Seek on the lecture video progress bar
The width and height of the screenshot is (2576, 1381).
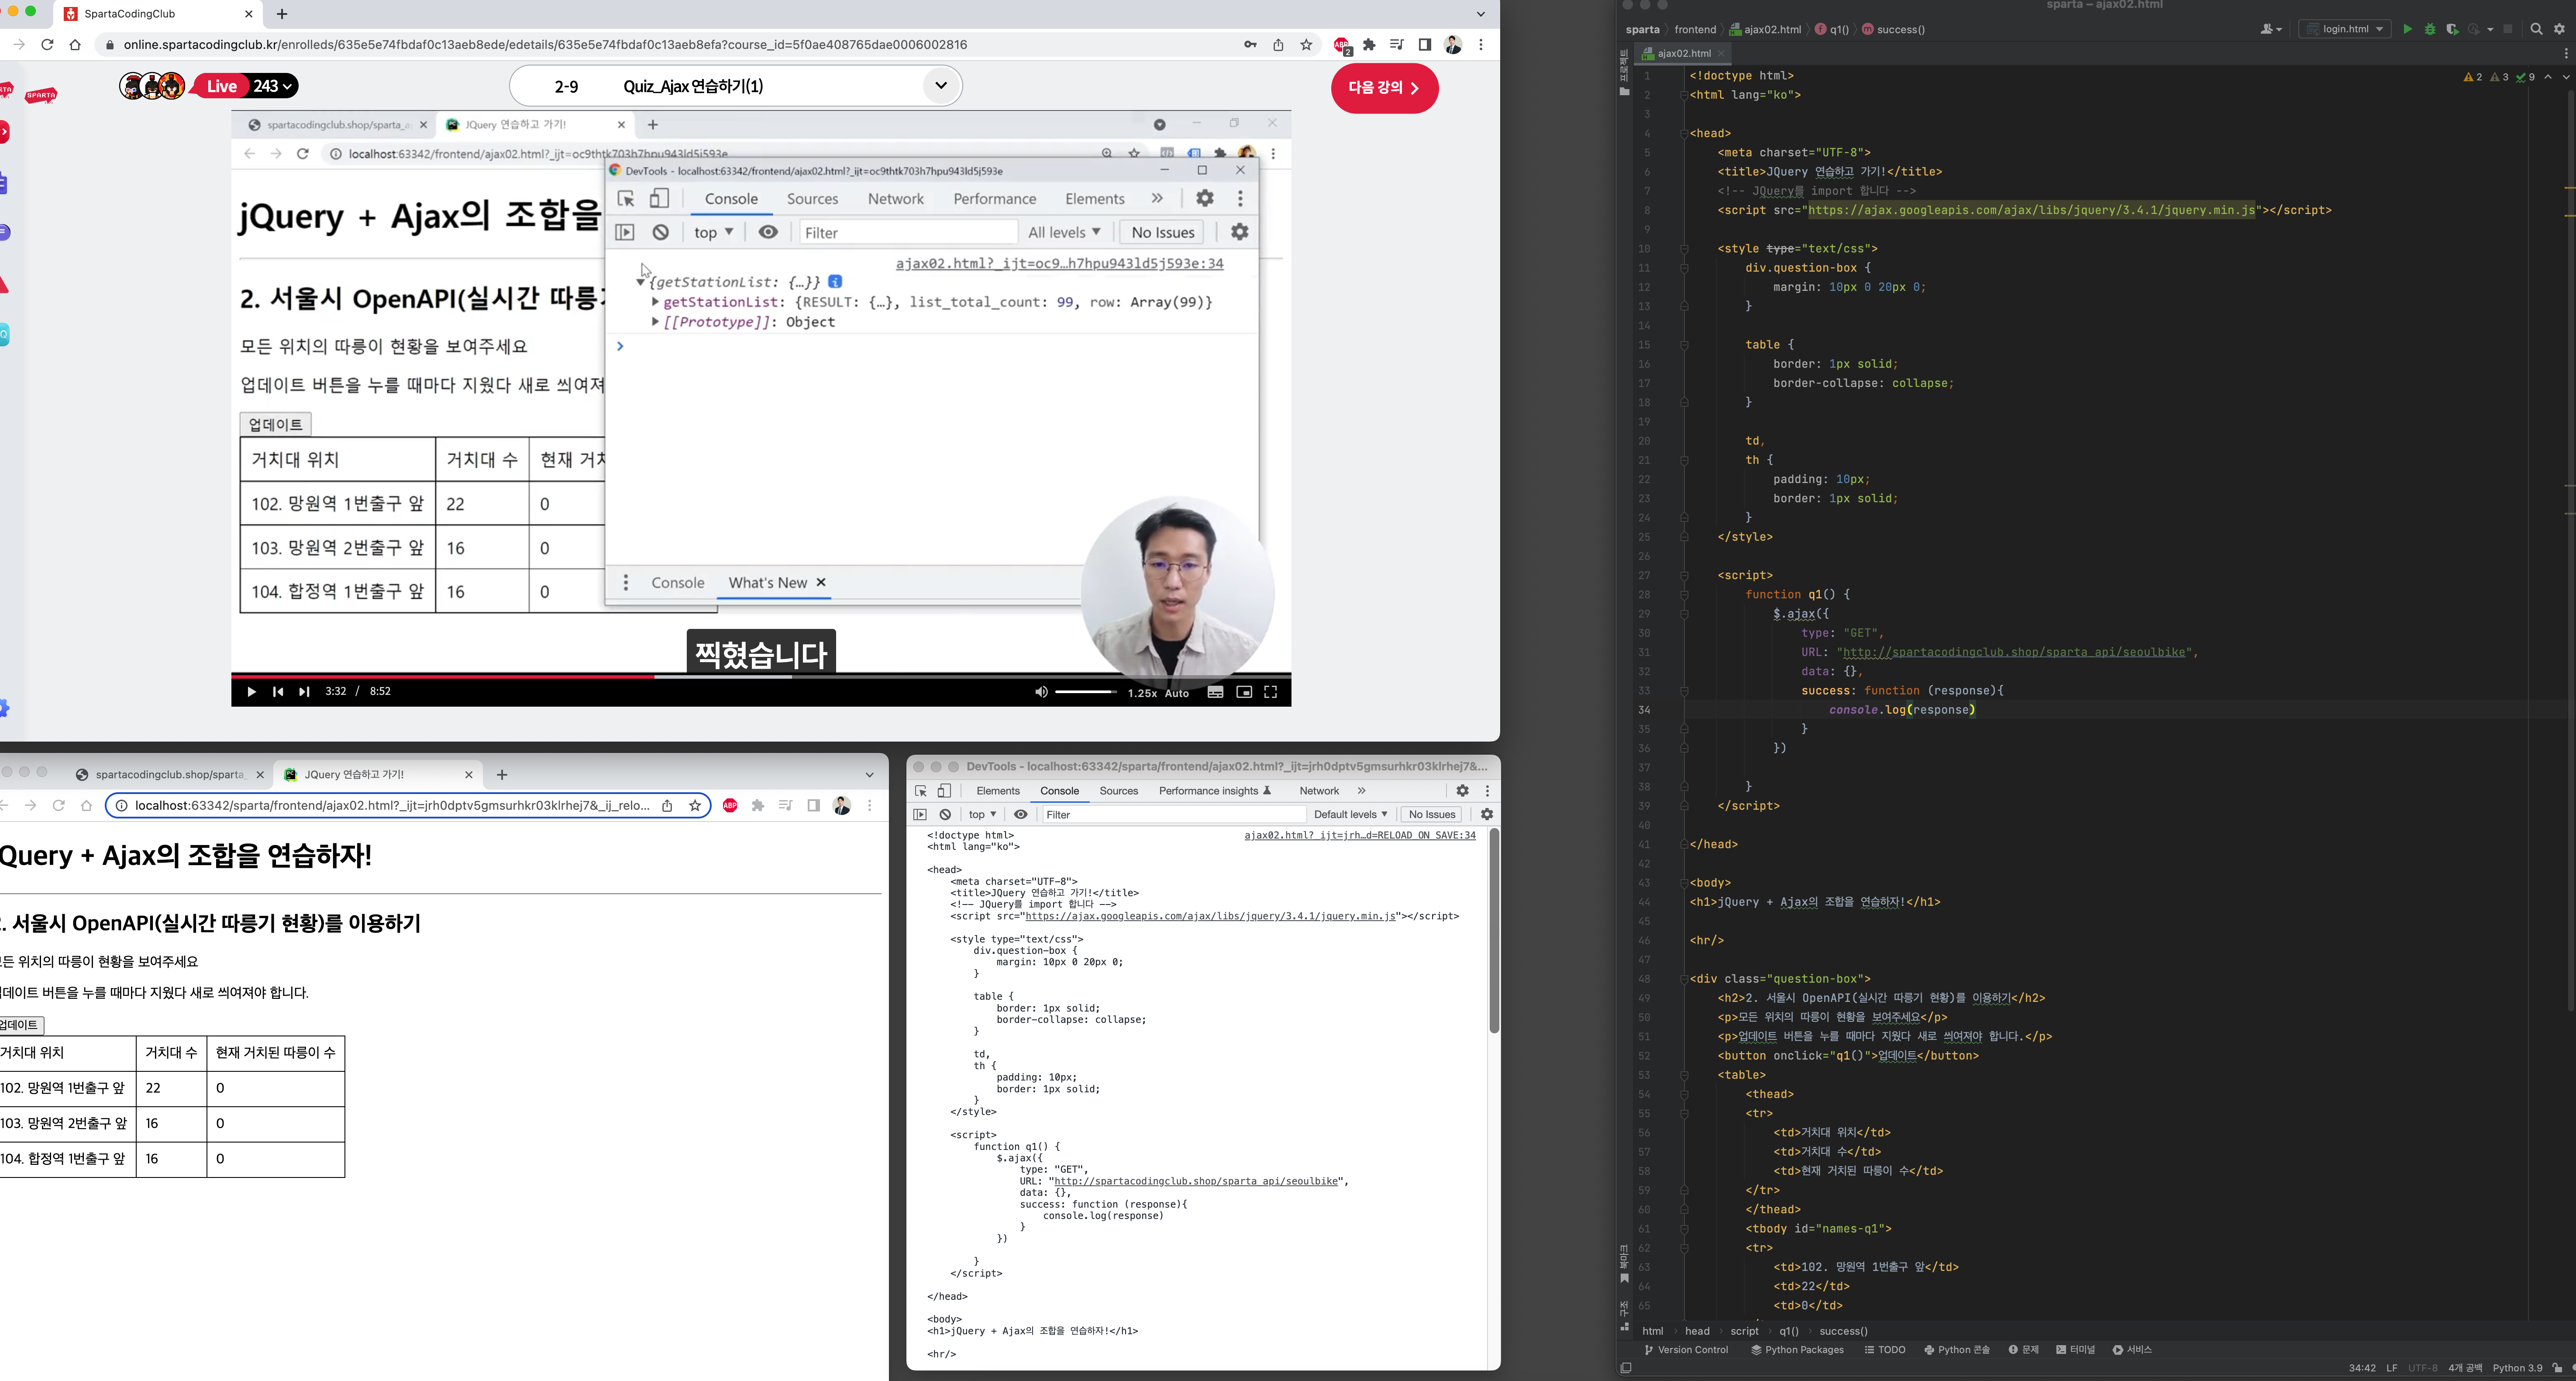(761, 676)
